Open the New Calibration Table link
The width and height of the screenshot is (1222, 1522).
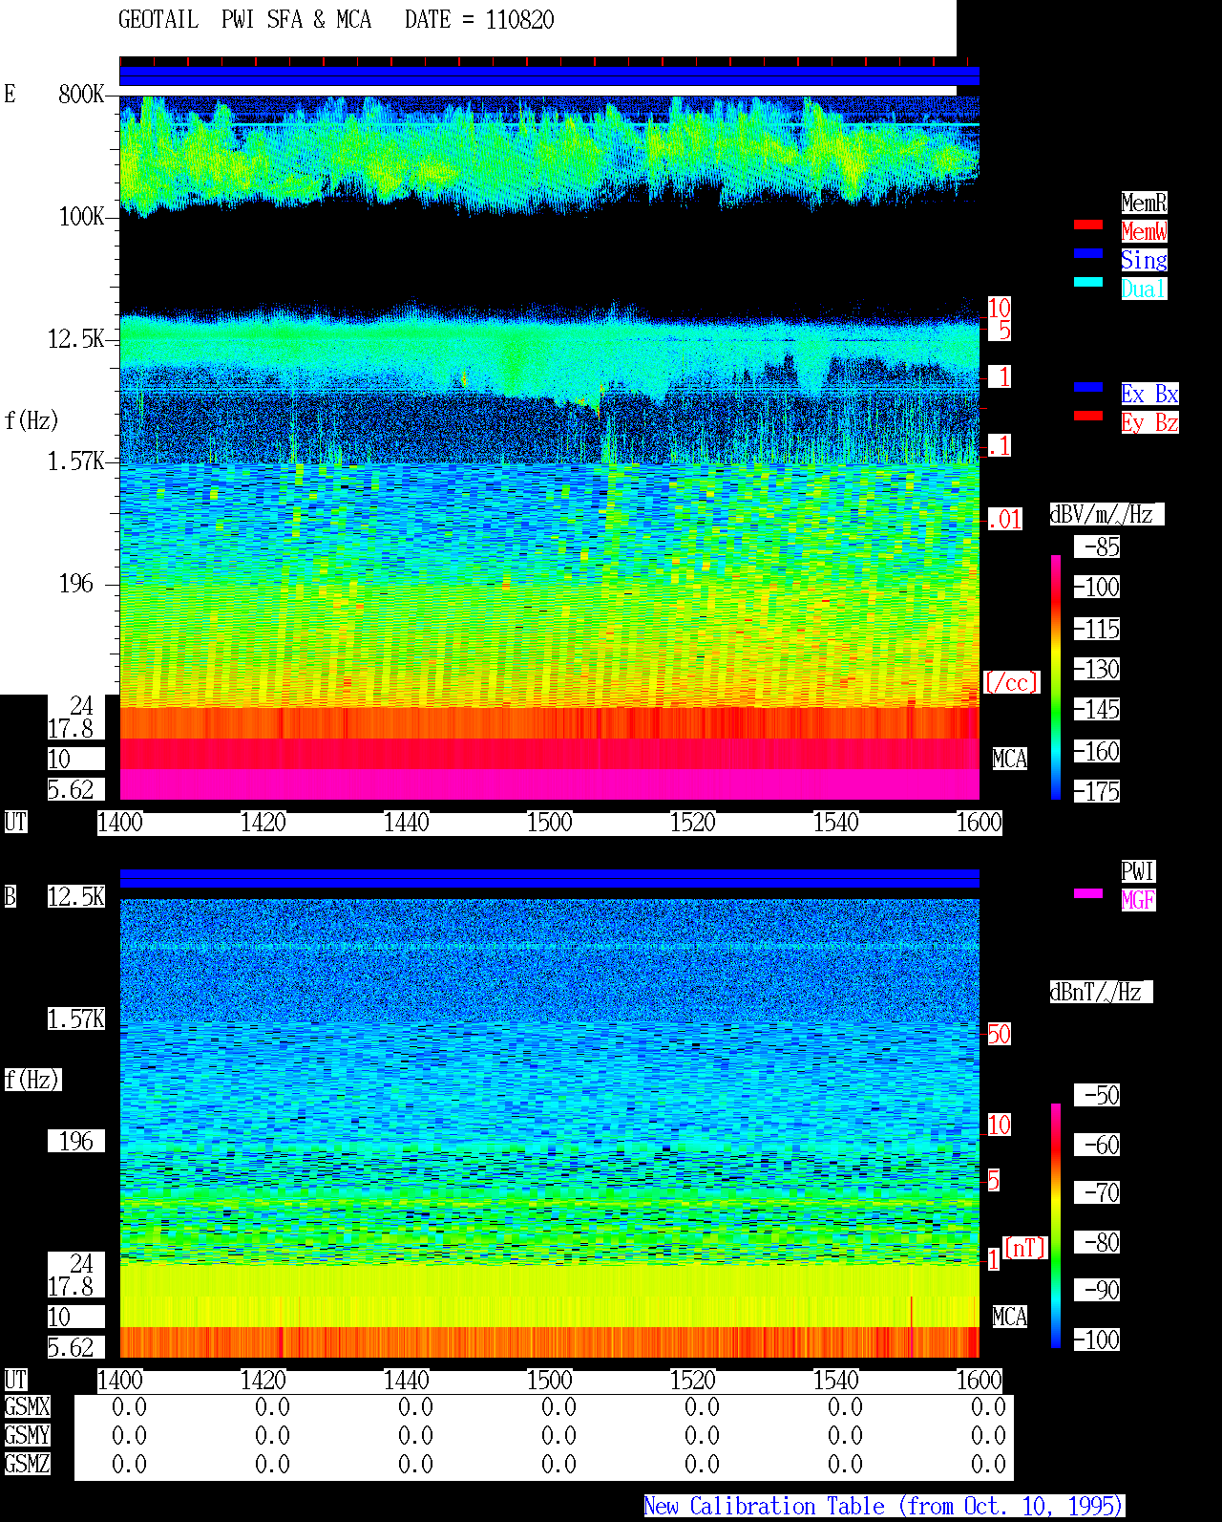(x=884, y=1507)
